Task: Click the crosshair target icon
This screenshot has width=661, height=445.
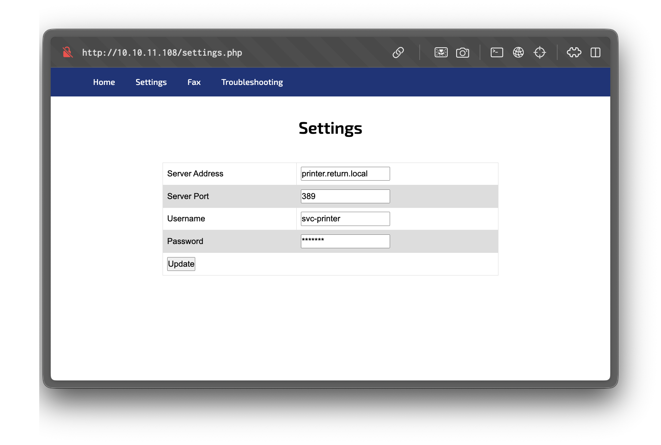Action: 540,52
